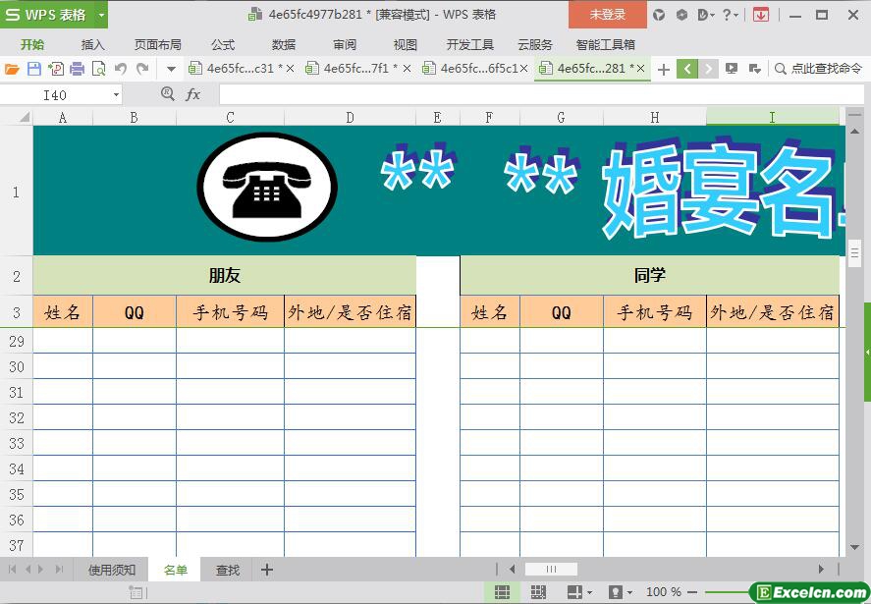Open the 公式 ribbon tab
Image resolution: width=871 pixels, height=604 pixels.
(x=223, y=44)
